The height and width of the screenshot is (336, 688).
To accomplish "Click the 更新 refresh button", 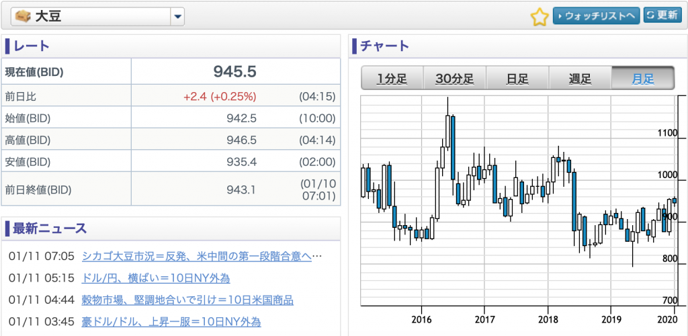I will [662, 15].
